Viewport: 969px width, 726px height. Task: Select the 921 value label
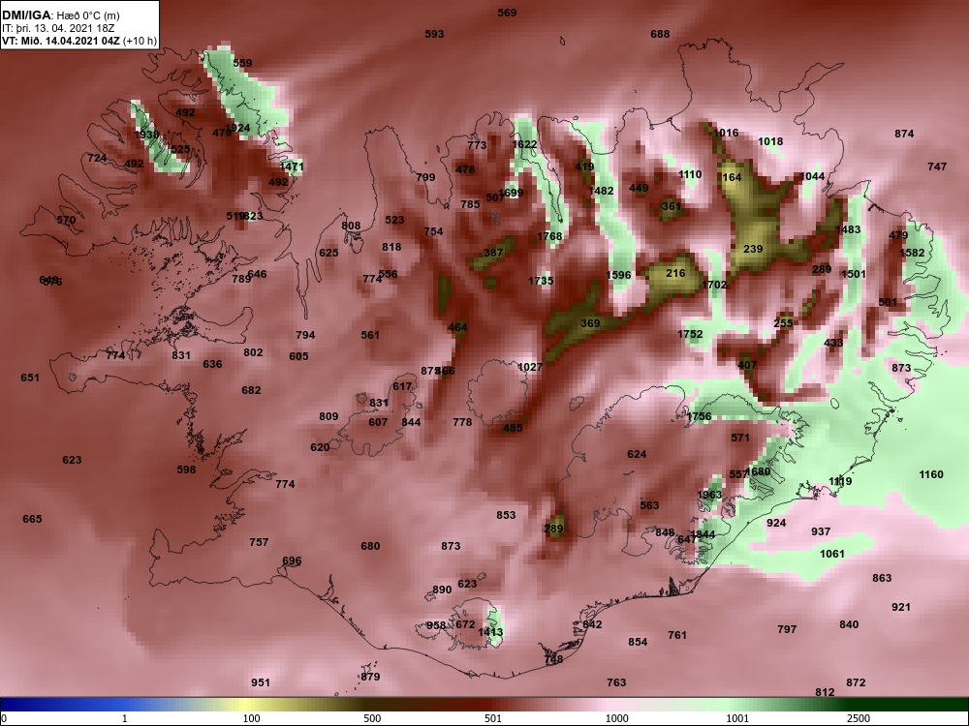(901, 607)
